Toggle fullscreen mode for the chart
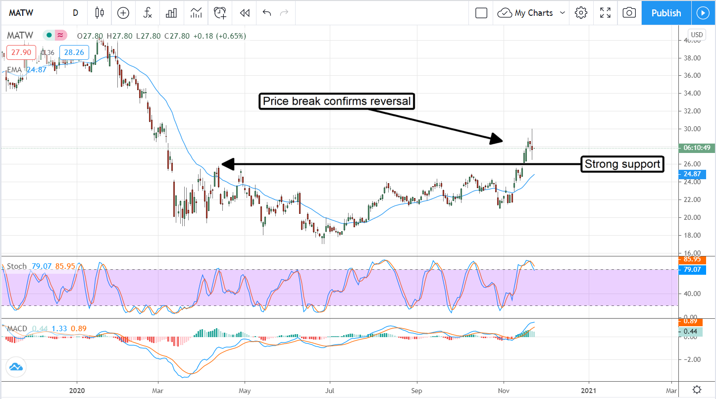The height and width of the screenshot is (399, 716). pyautogui.click(x=605, y=13)
